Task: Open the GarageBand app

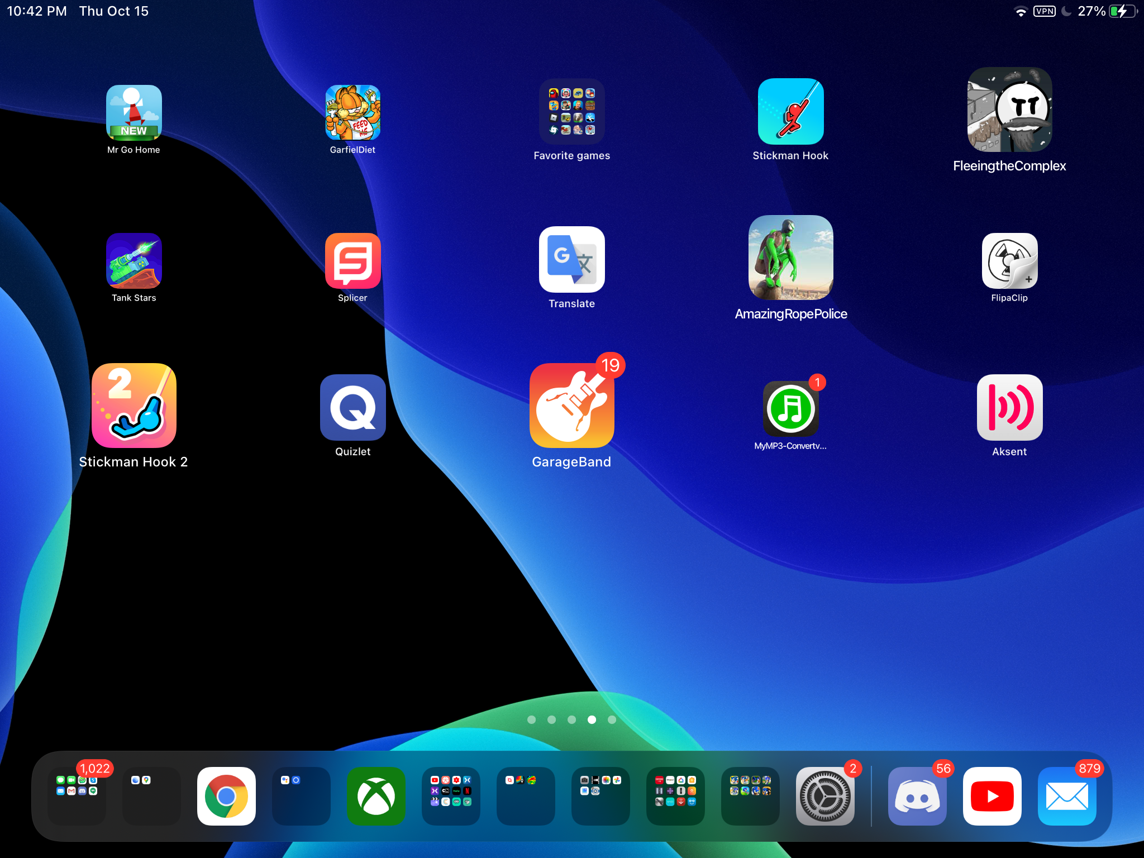Action: click(x=571, y=406)
